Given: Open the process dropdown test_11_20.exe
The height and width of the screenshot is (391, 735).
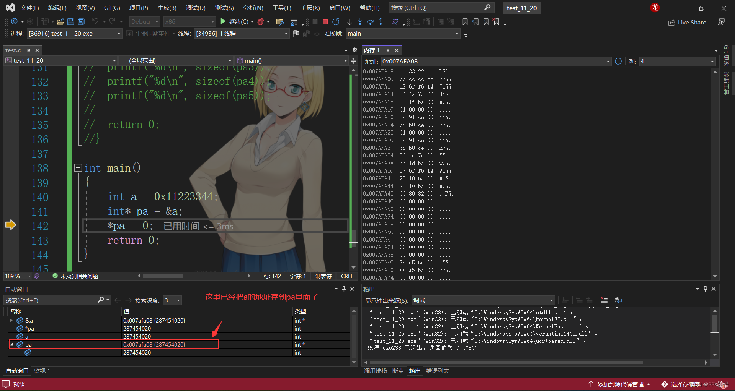Looking at the screenshot, I should [x=74, y=34].
